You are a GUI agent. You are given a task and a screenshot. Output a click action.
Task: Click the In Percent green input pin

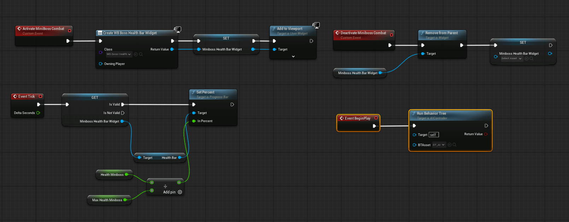(x=194, y=121)
